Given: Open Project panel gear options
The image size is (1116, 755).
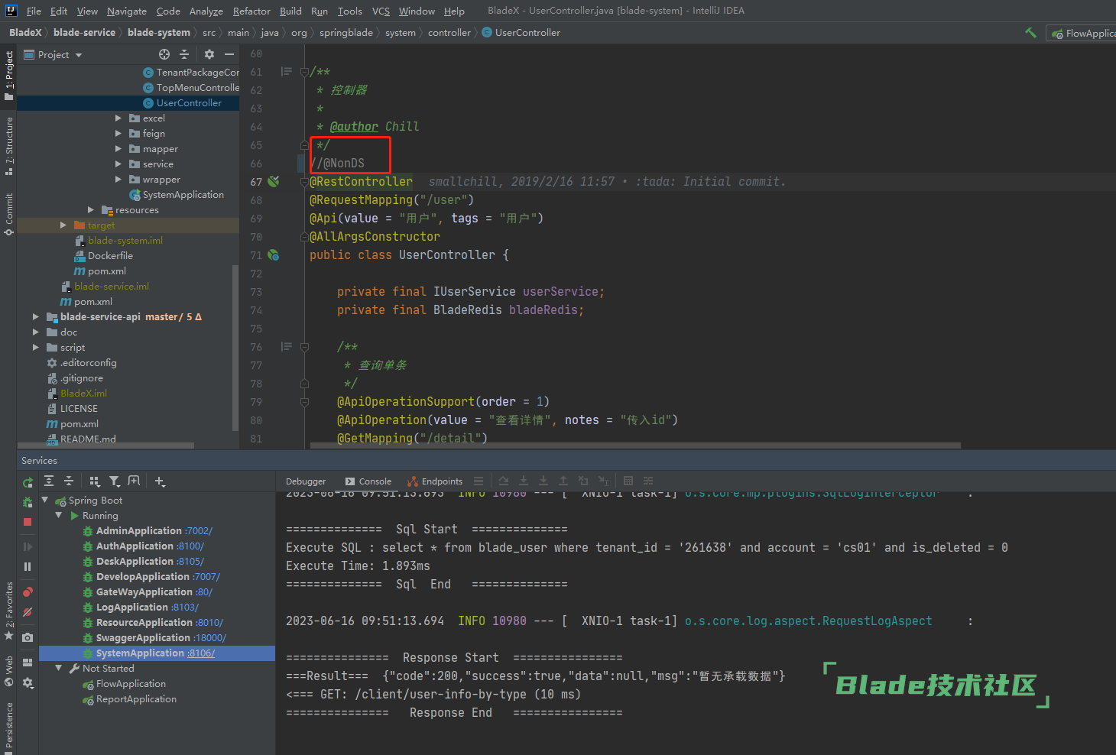Looking at the screenshot, I should 209,54.
